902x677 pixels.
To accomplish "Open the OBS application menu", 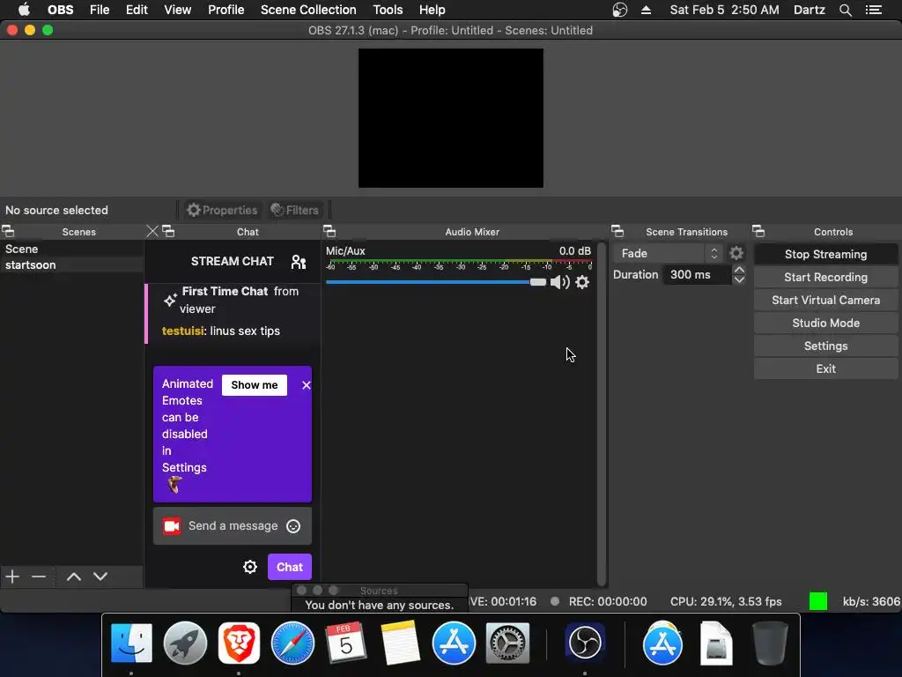I will tap(61, 10).
